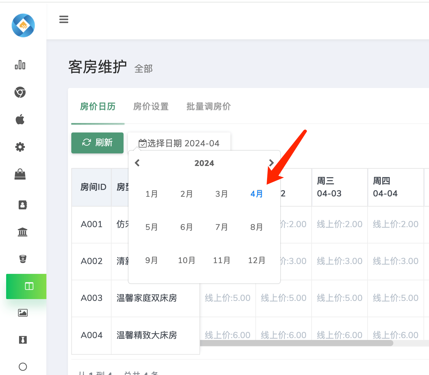Switch to 房价设置 tab

coord(151,107)
